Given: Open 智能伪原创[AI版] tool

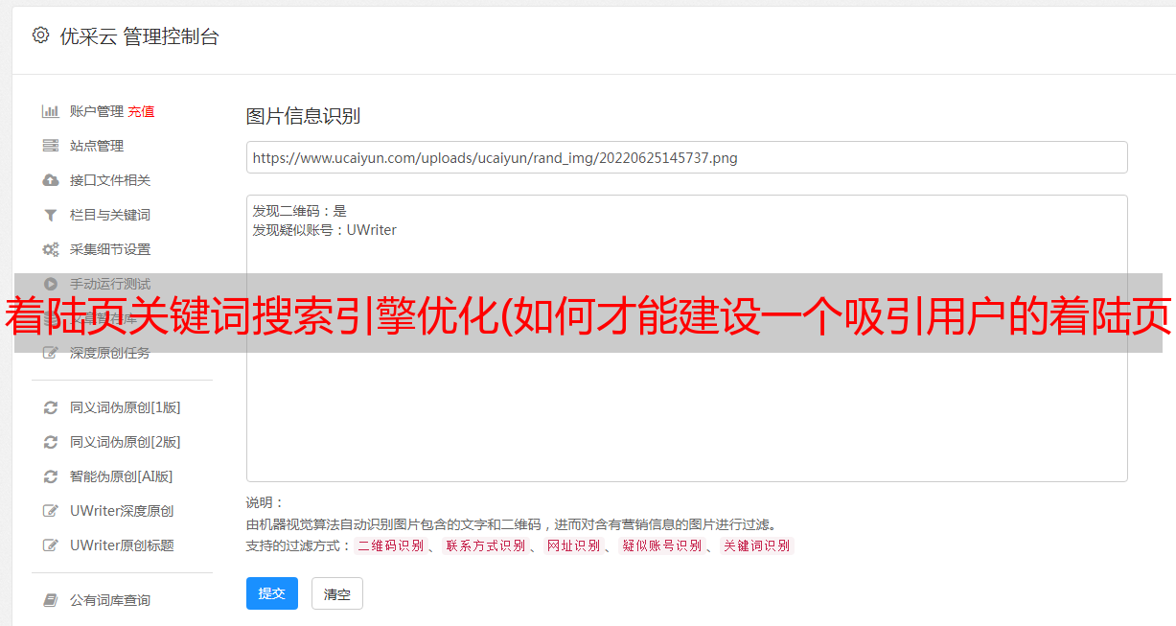Looking at the screenshot, I should point(122,476).
